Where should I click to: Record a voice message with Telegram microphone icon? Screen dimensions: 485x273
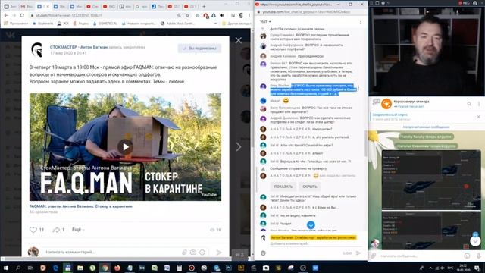point(478,256)
